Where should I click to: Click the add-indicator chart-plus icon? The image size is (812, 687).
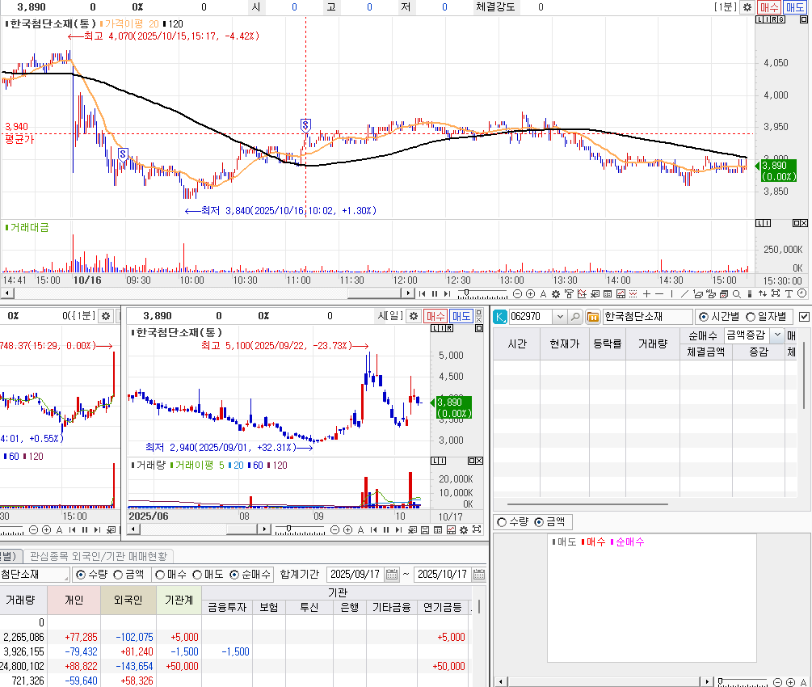[582, 293]
